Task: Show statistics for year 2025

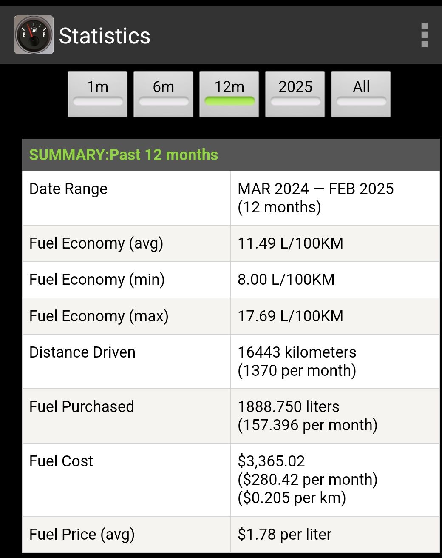Action: [x=295, y=94]
